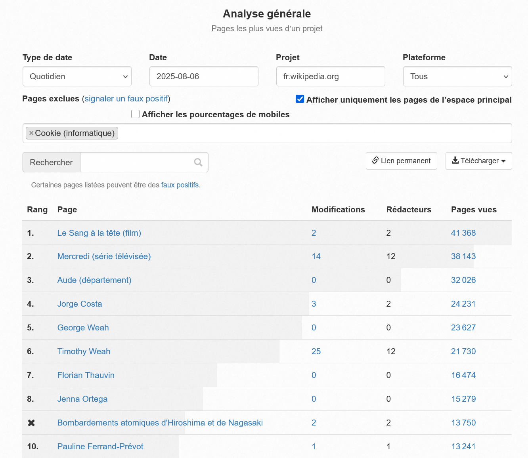Screen dimensions: 528x458
Task: Open the Type de date dropdown
Action: tap(77, 76)
